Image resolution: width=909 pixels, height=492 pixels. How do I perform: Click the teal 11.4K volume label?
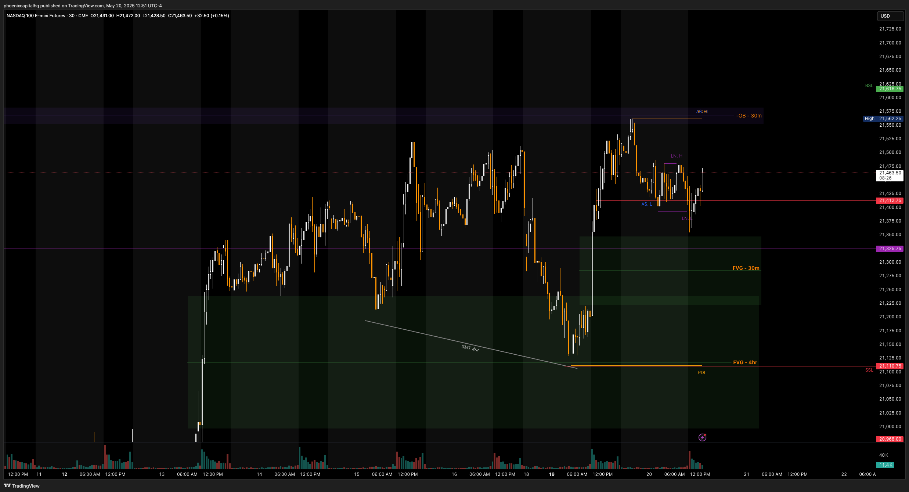click(x=885, y=465)
